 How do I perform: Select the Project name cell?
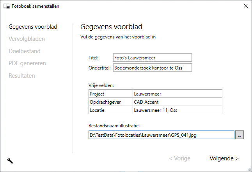click(110, 94)
